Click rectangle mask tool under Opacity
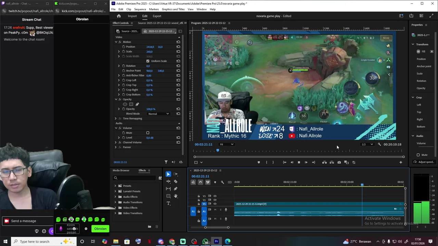The height and width of the screenshot is (246, 438). [x=131, y=104]
